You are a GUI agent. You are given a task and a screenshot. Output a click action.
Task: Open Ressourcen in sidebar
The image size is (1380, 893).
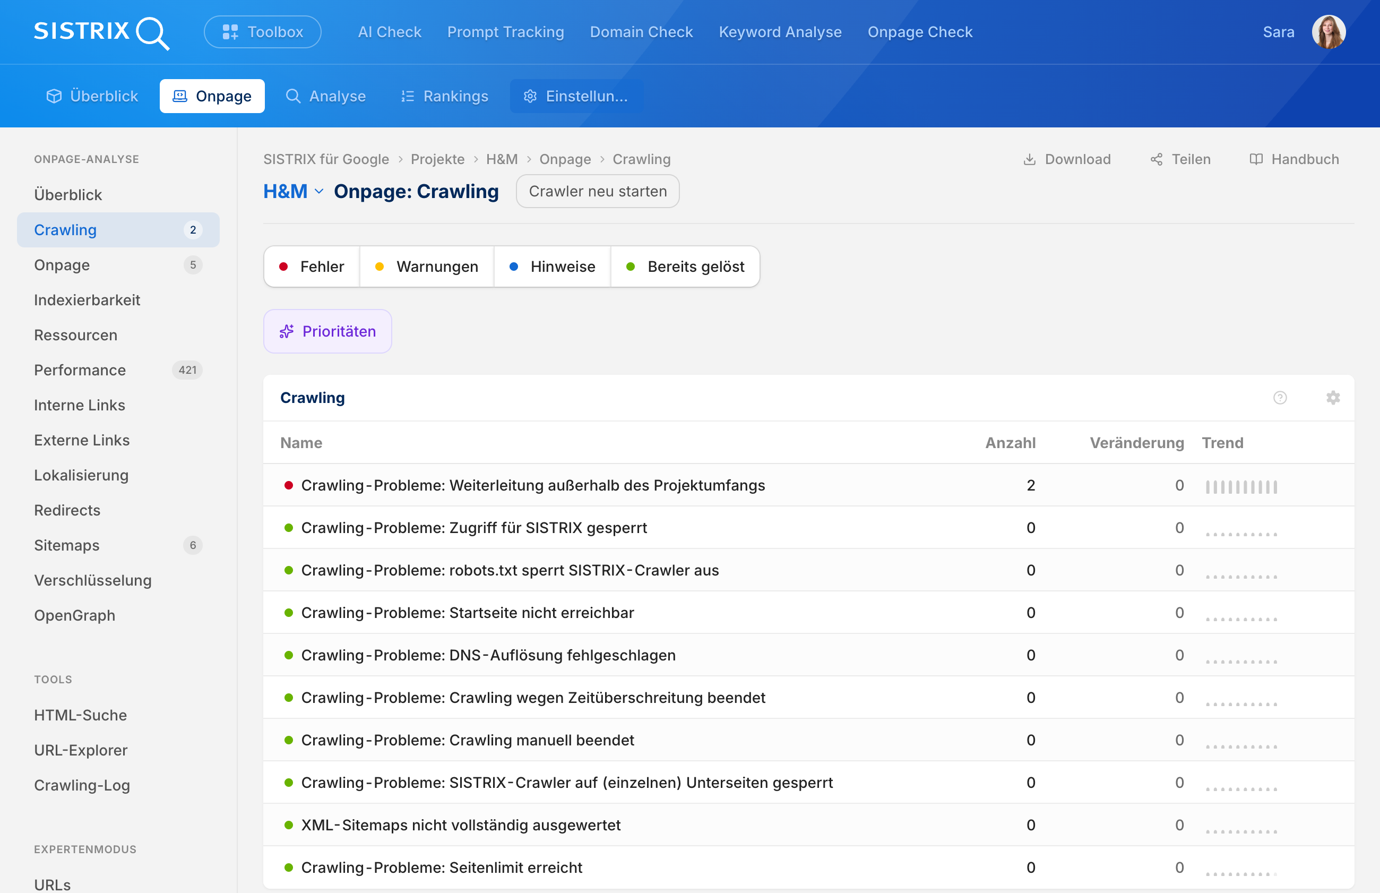pyautogui.click(x=118, y=335)
